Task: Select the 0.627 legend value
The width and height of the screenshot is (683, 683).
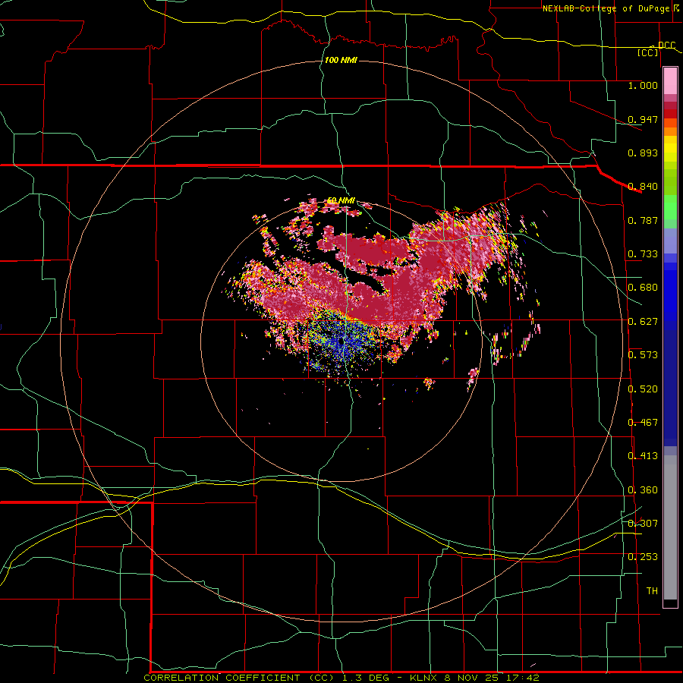Action: point(643,322)
